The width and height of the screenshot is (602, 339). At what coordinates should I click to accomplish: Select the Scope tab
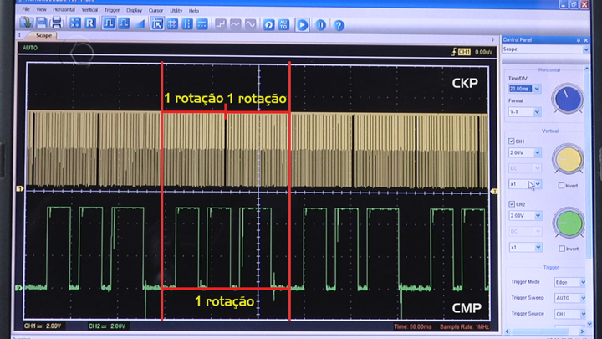click(x=43, y=36)
